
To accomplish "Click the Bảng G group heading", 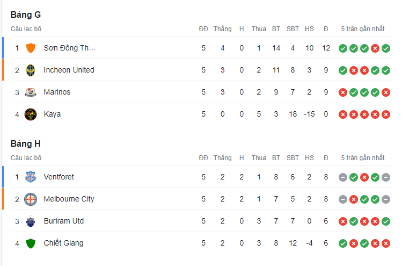I will [x=26, y=15].
